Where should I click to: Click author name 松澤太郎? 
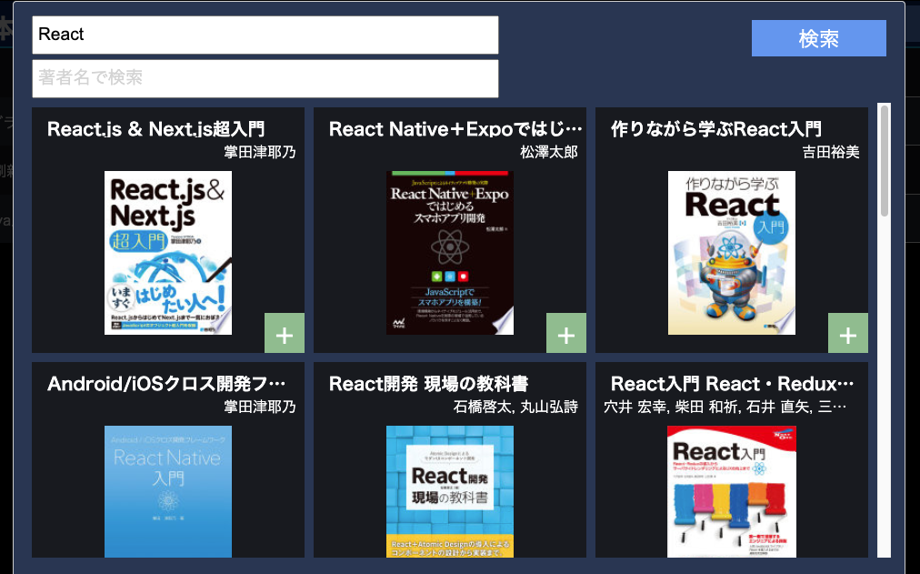tap(549, 153)
